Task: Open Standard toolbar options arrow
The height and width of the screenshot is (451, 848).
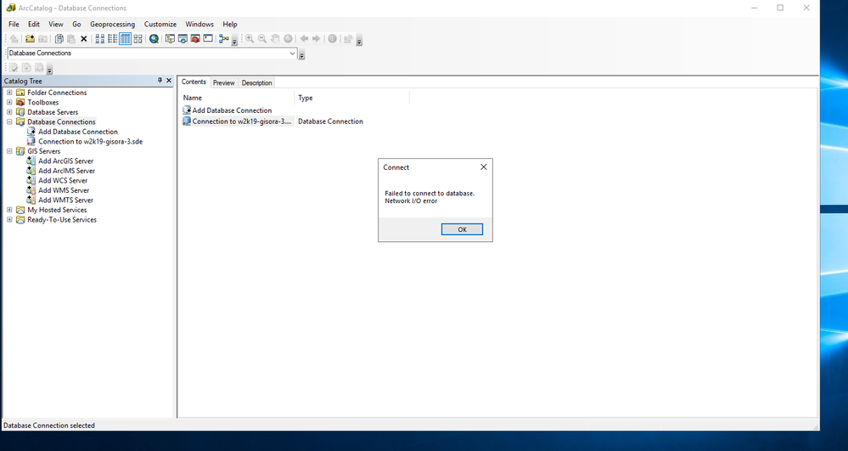Action: coord(234,41)
